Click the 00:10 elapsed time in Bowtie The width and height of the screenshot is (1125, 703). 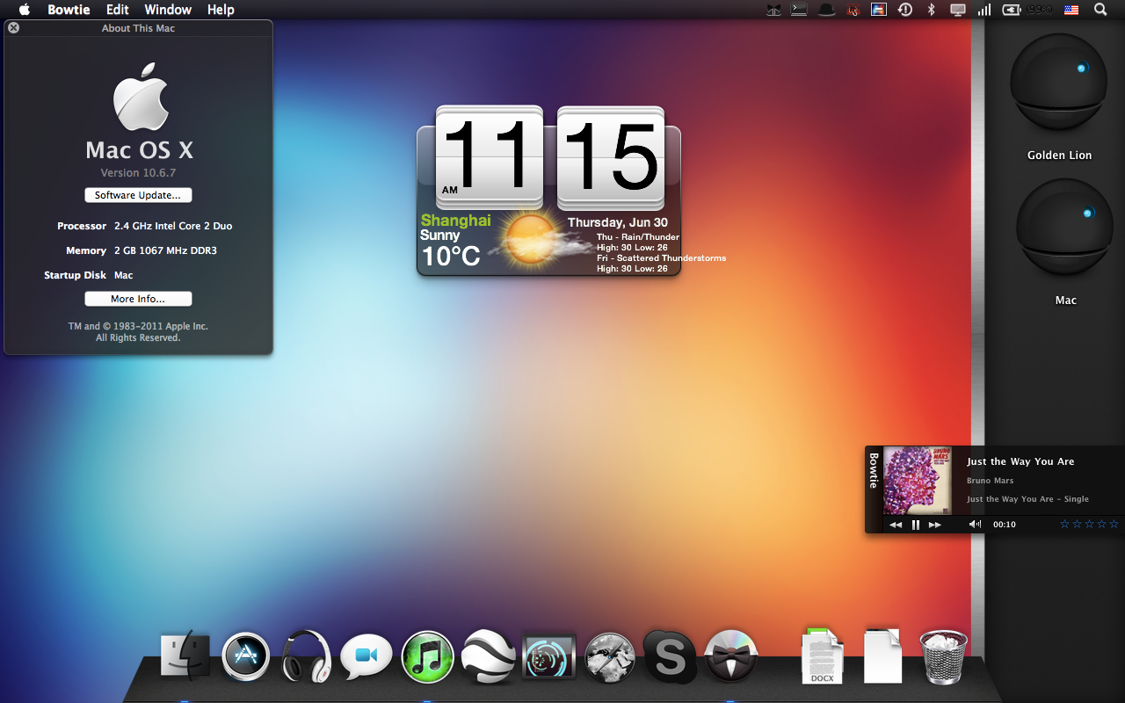[x=1005, y=525]
